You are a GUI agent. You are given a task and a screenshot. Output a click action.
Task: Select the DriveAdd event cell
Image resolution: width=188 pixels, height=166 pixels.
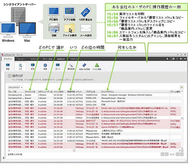pyautogui.click(x=80, y=121)
